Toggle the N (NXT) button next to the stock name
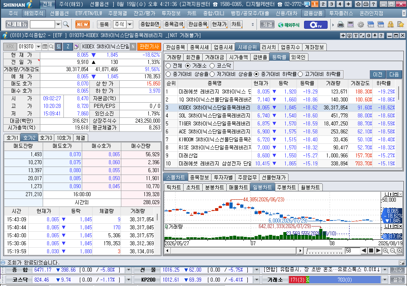 coord(133,47)
